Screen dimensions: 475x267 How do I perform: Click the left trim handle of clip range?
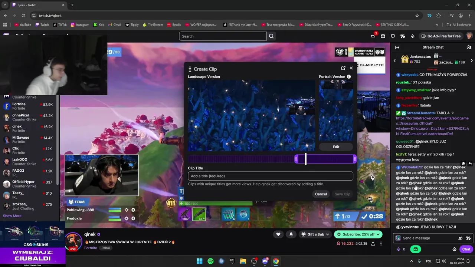pyautogui.click(x=296, y=159)
